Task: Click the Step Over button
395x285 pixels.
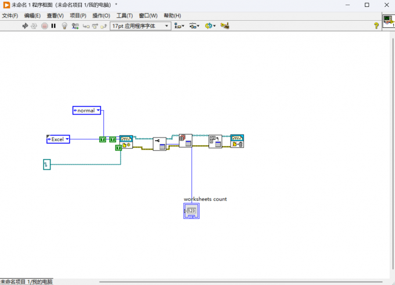Action: (x=95, y=26)
